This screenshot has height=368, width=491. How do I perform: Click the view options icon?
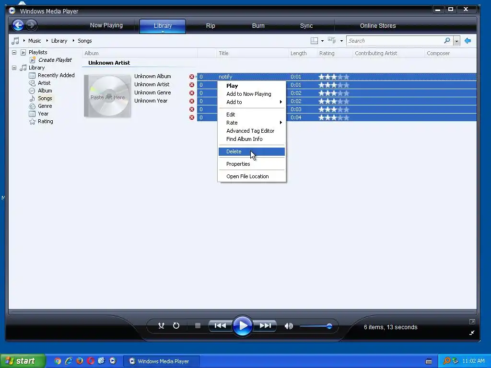332,40
